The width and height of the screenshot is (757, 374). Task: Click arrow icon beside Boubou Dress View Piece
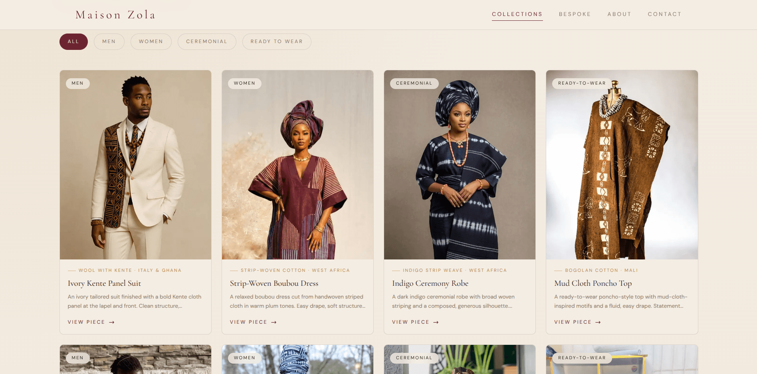[x=274, y=322]
